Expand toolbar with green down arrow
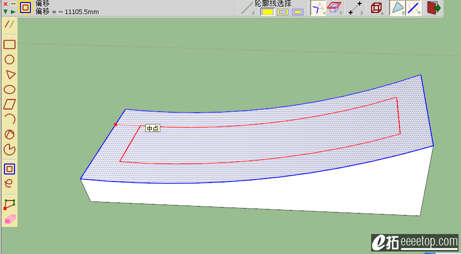 pyautogui.click(x=5, y=11)
